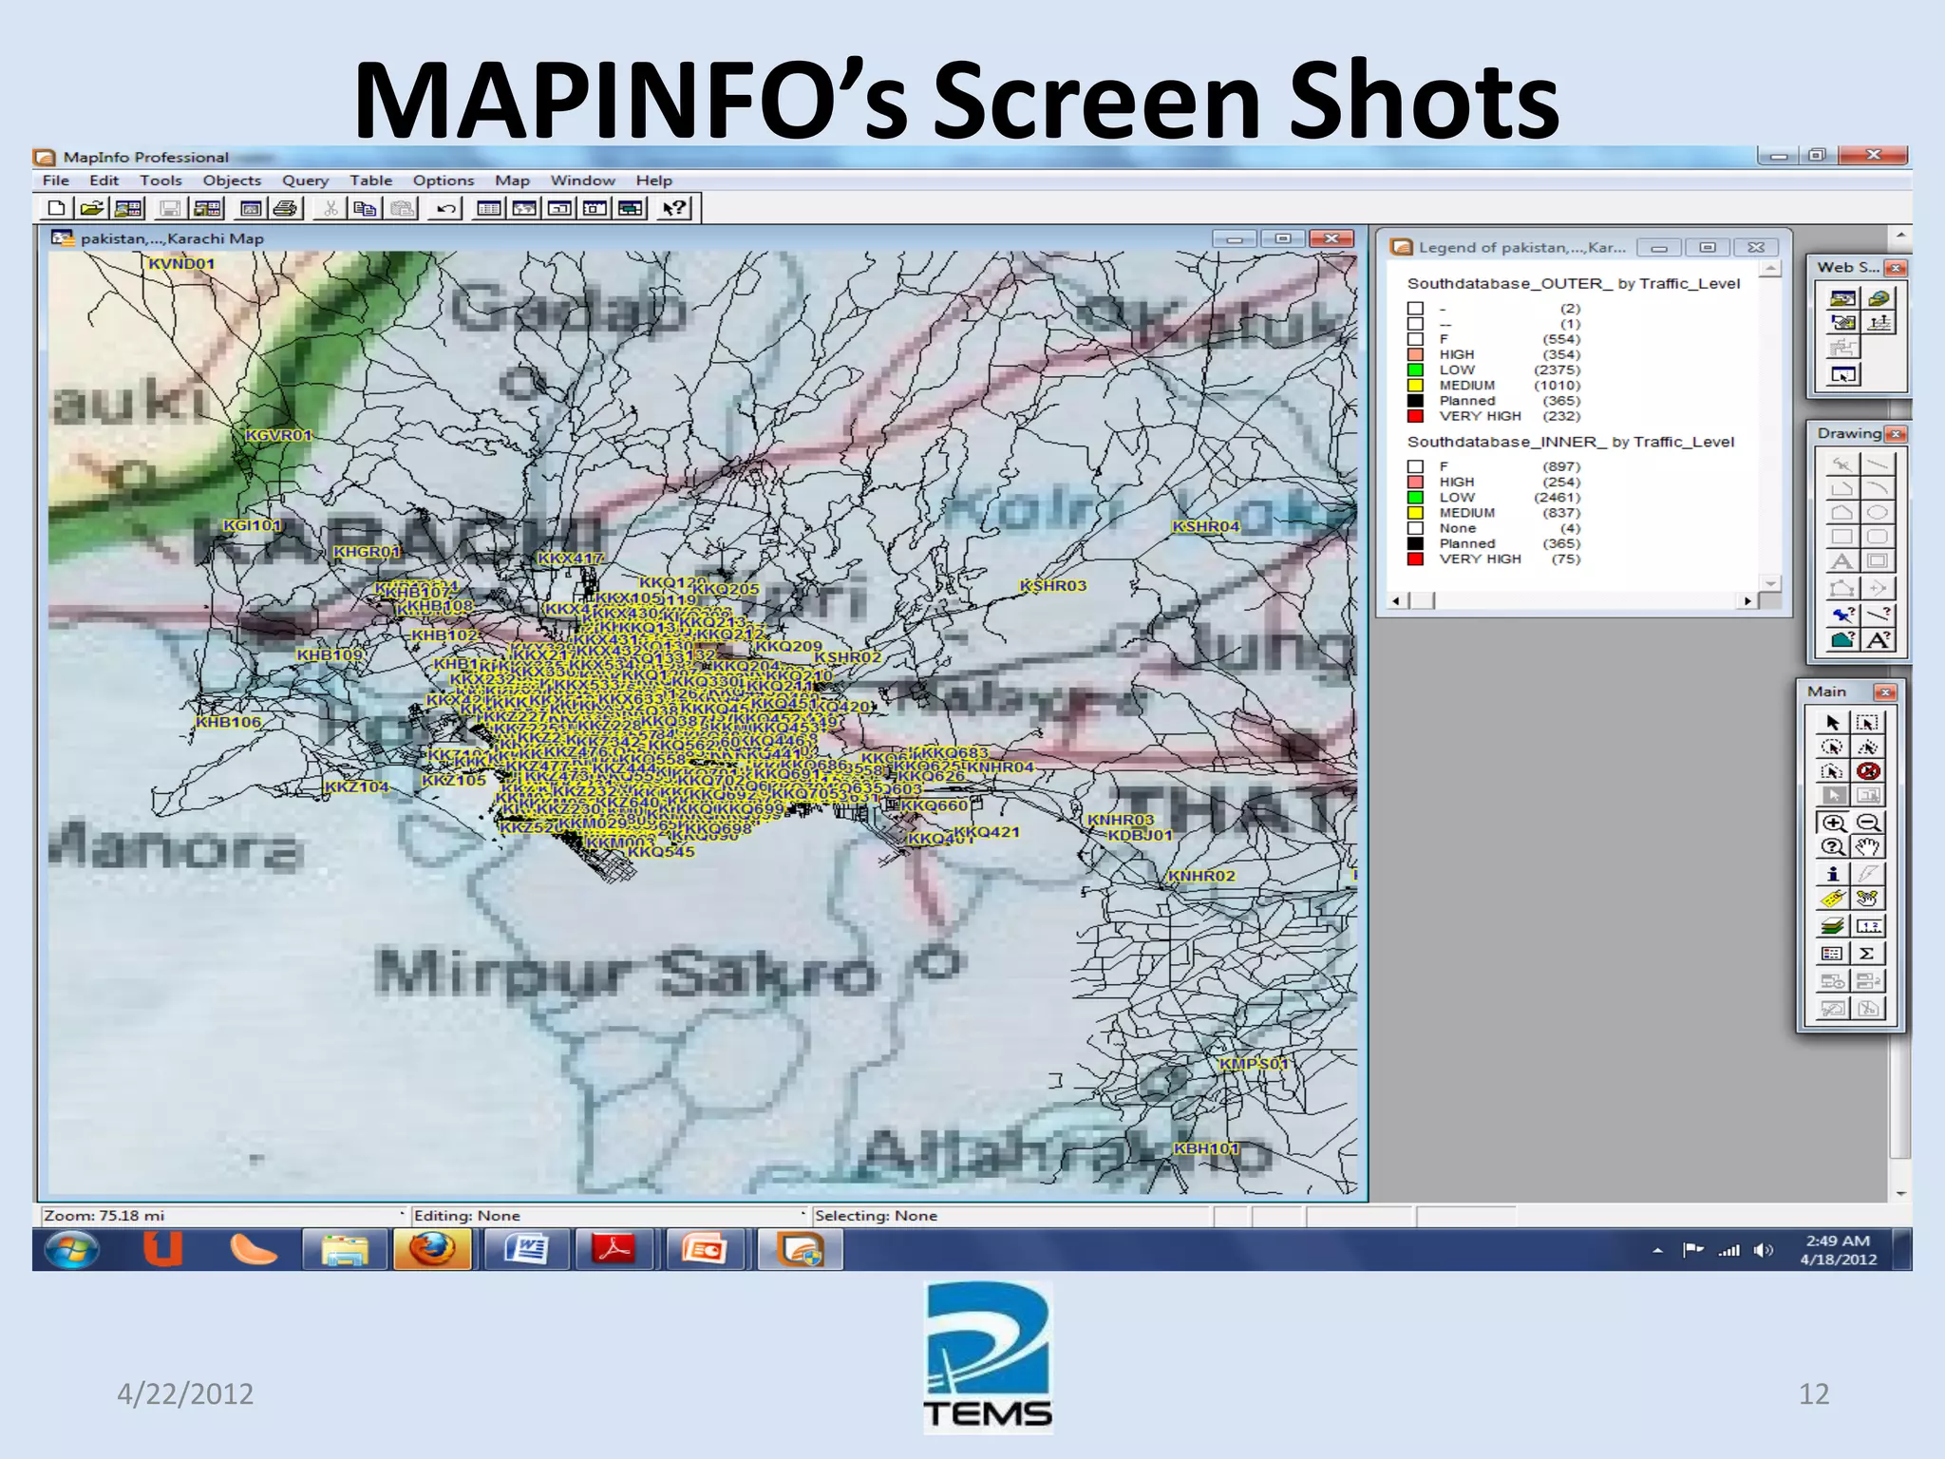The height and width of the screenshot is (1459, 1945).
Task: Click the VERY HIGH red swatch under OUTER
Action: (x=1415, y=416)
